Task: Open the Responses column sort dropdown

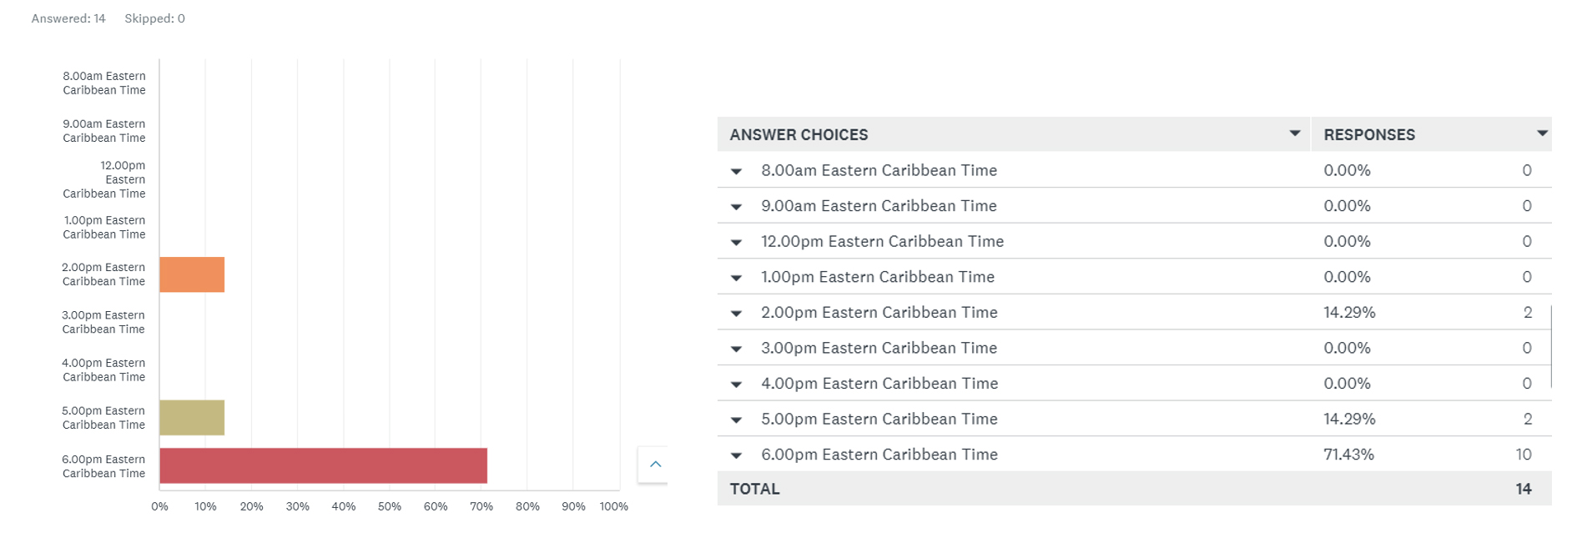Action: pyautogui.click(x=1542, y=133)
